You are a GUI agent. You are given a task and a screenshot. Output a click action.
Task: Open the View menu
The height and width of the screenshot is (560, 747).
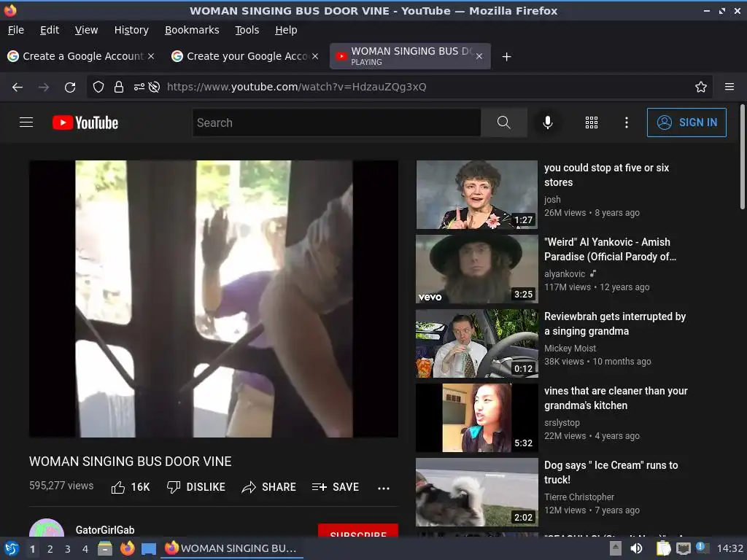[86, 30]
